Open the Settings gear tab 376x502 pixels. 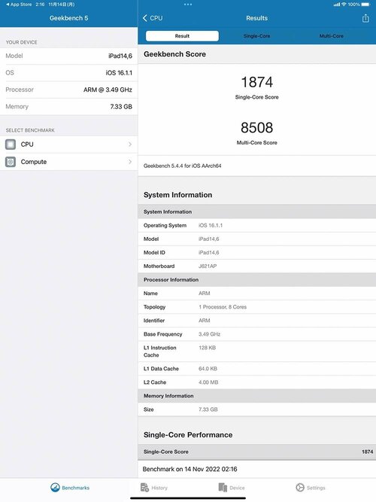click(300, 488)
